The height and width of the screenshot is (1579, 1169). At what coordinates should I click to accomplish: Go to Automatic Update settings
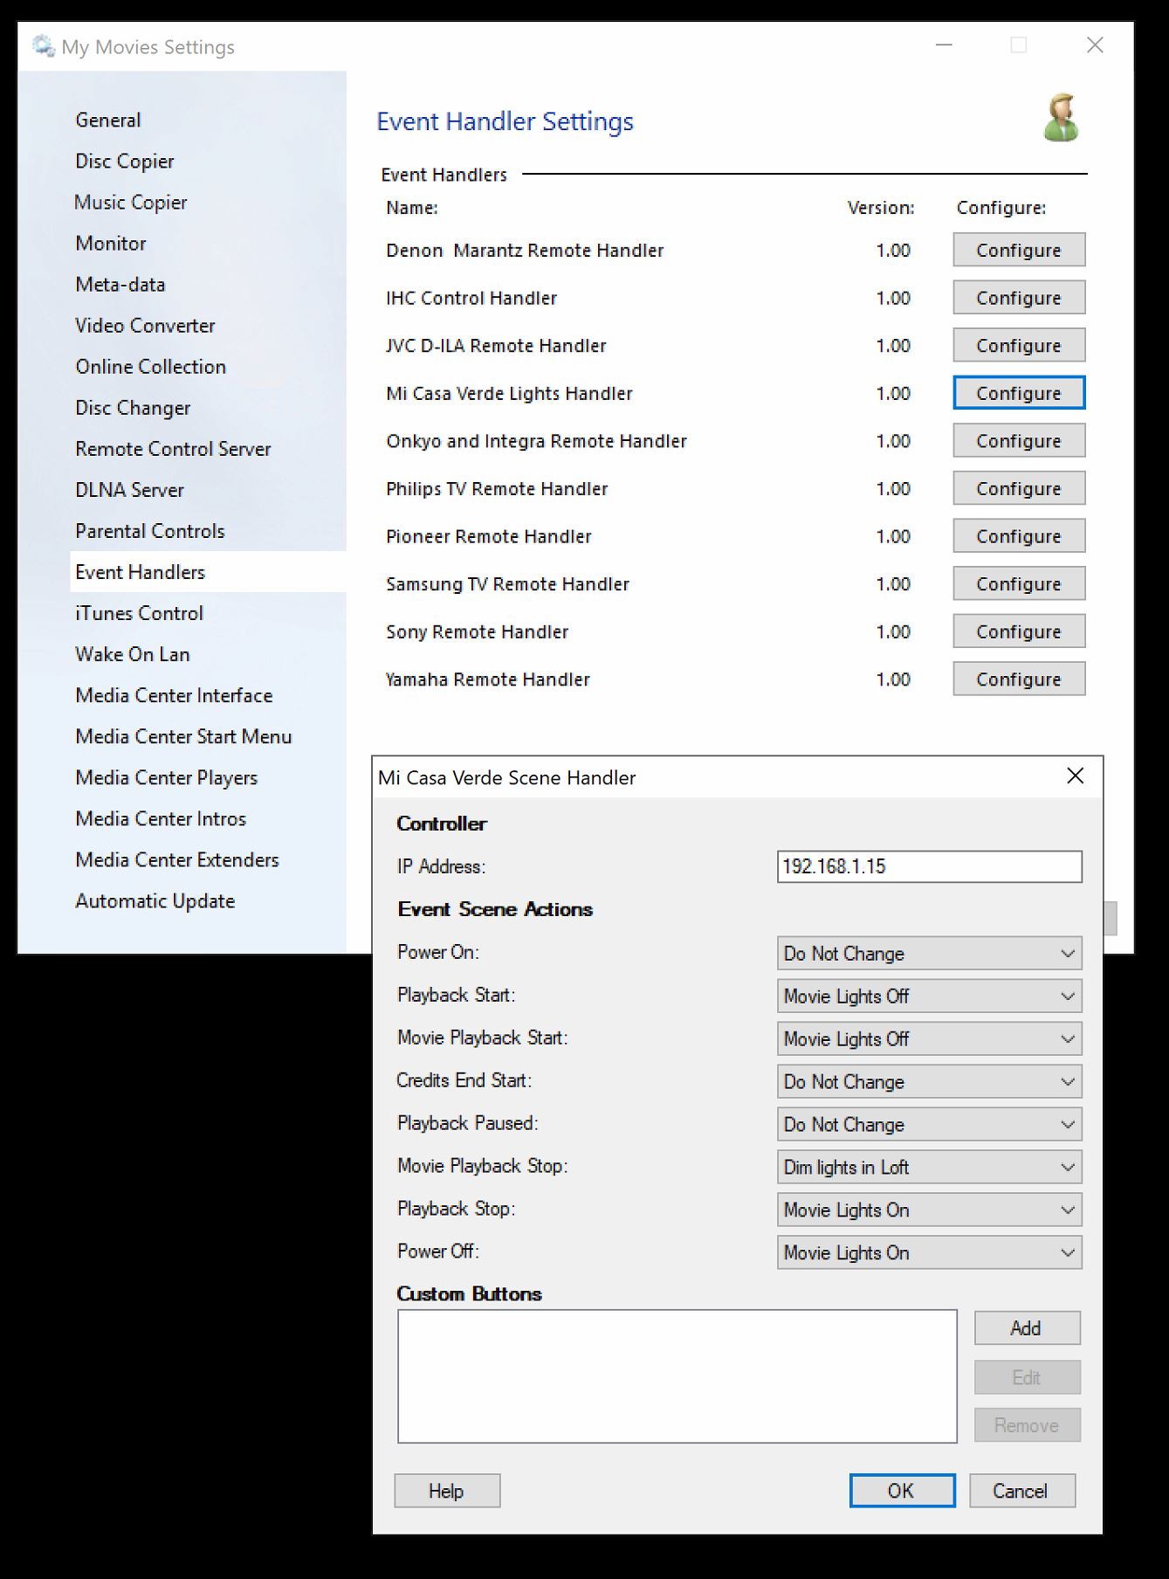(155, 900)
